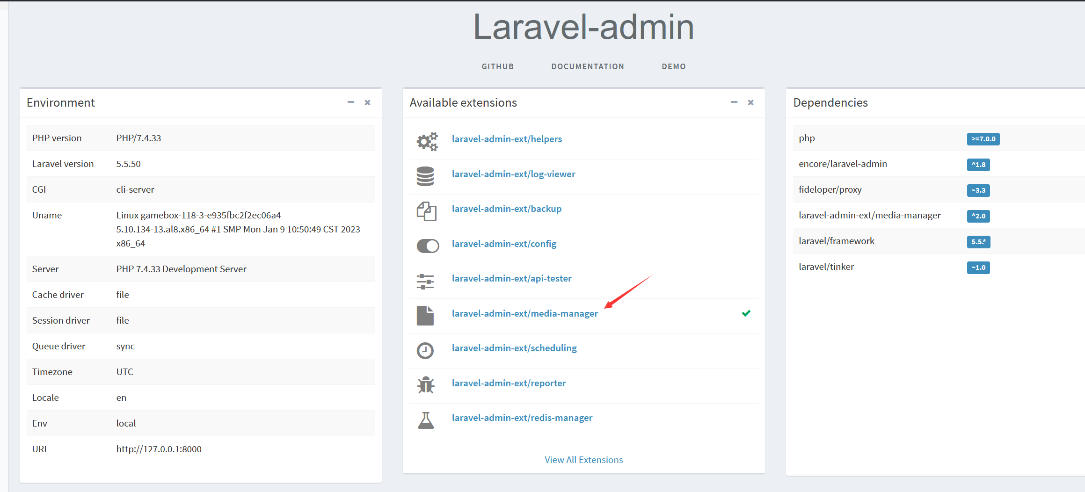Open the DEMO link

pos(674,66)
